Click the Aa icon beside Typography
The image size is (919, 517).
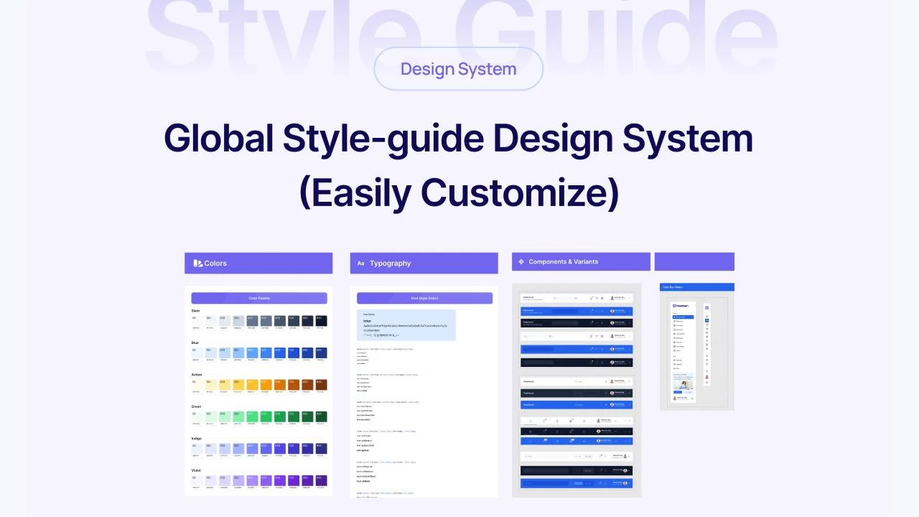(x=361, y=264)
